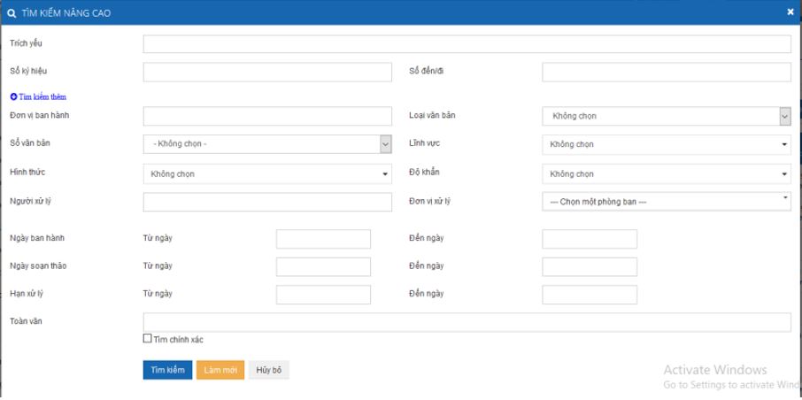Open the Sổ văn bản dropdown
802x400 pixels.
pyautogui.click(x=266, y=144)
